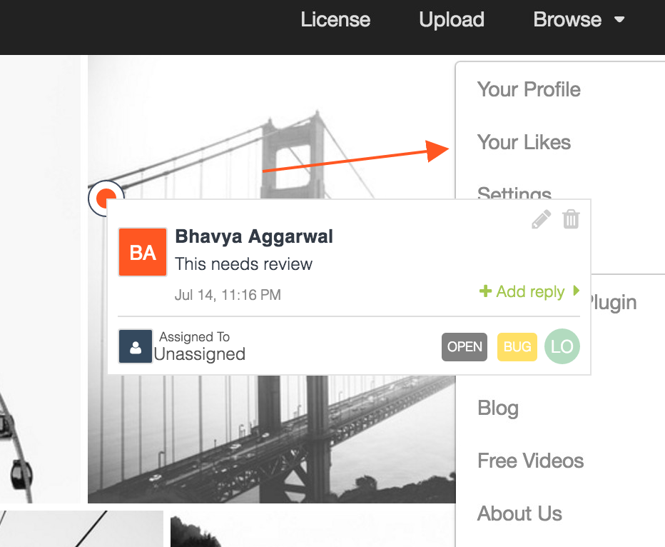Click the pencil icon to edit comment
The image size is (665, 547).
542,219
